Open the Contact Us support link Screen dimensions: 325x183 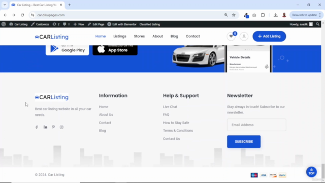coord(172,139)
